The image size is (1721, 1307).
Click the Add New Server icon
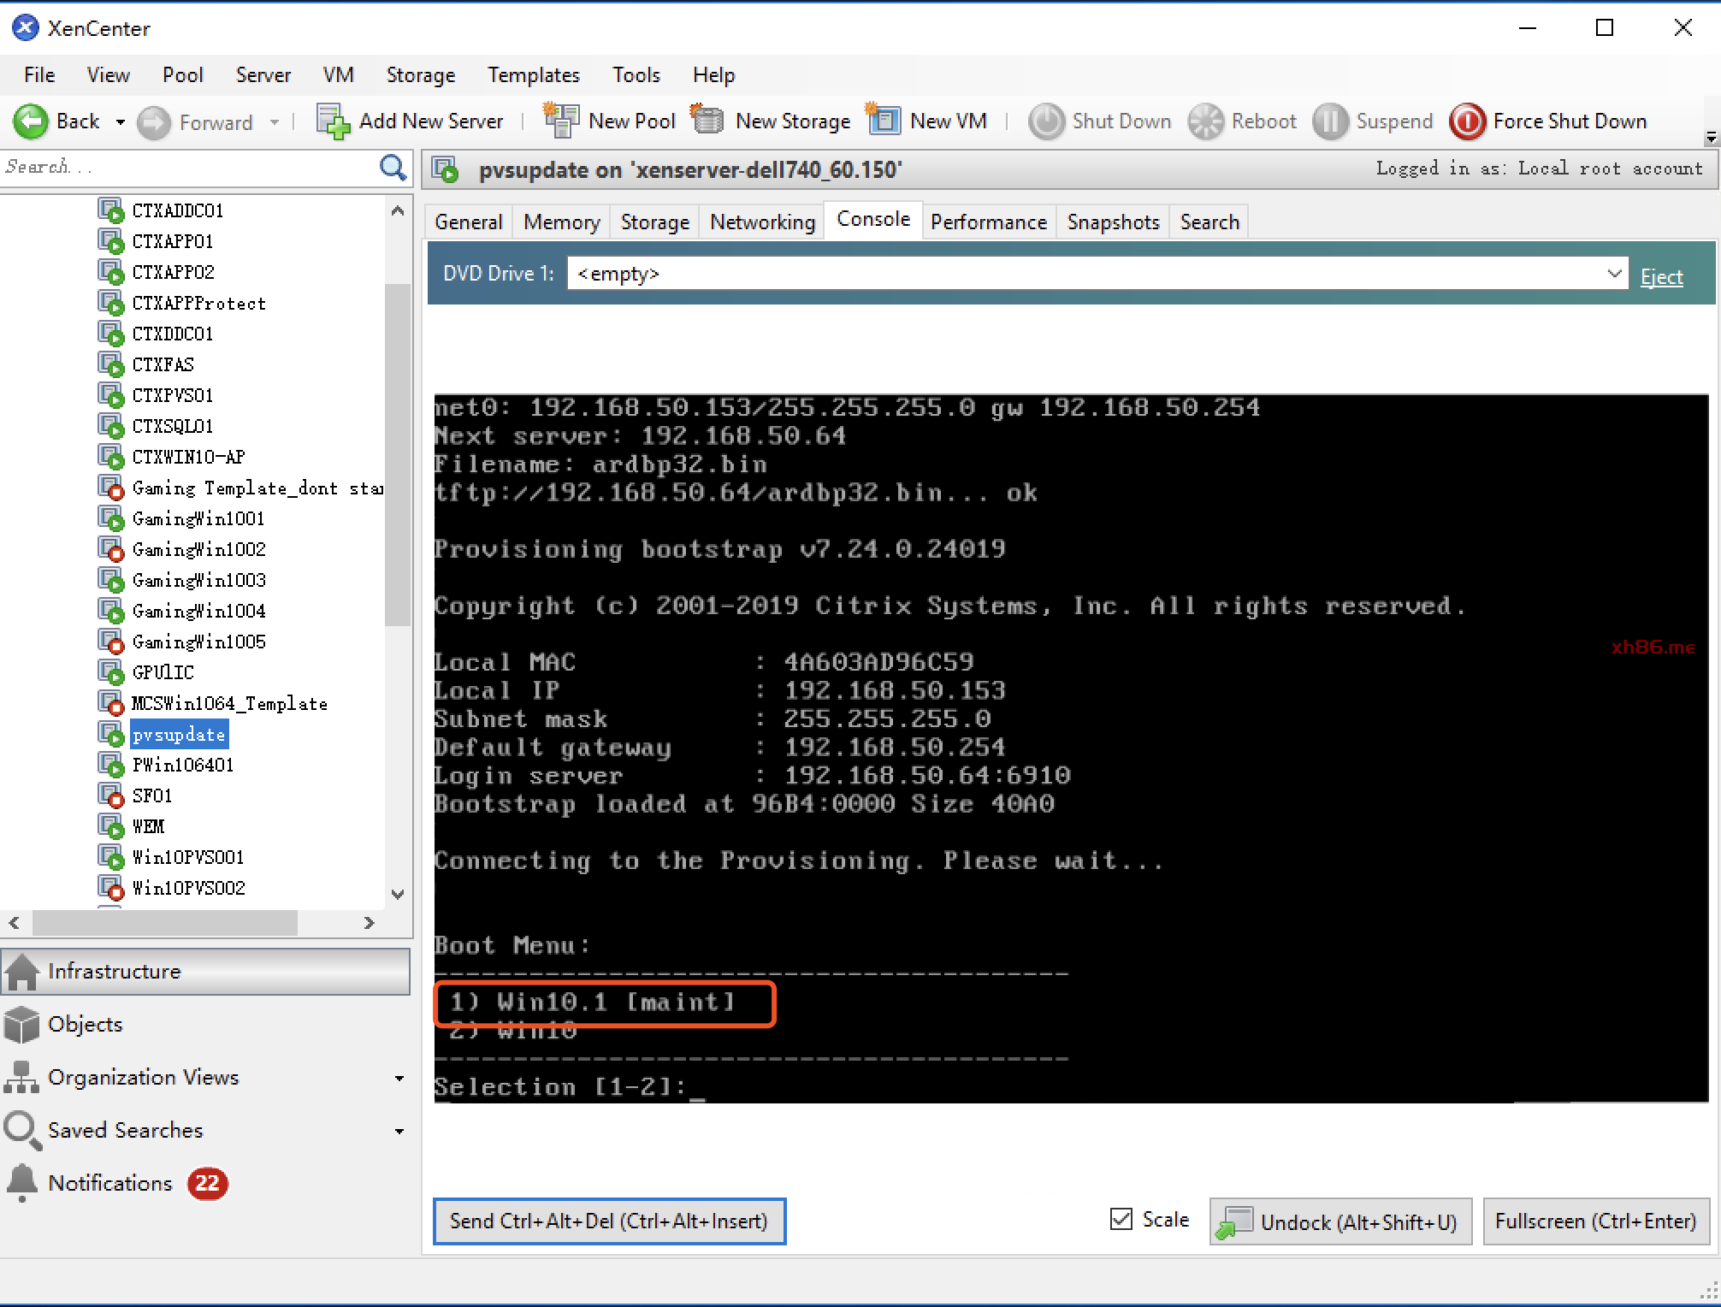[x=334, y=121]
